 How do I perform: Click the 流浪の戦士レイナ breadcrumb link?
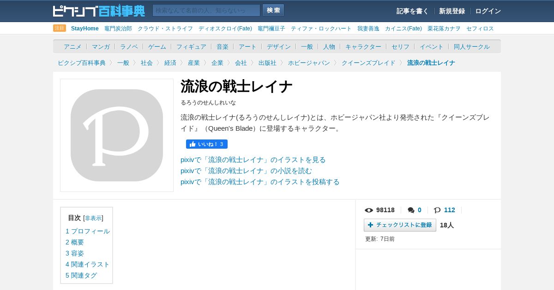pyautogui.click(x=431, y=63)
